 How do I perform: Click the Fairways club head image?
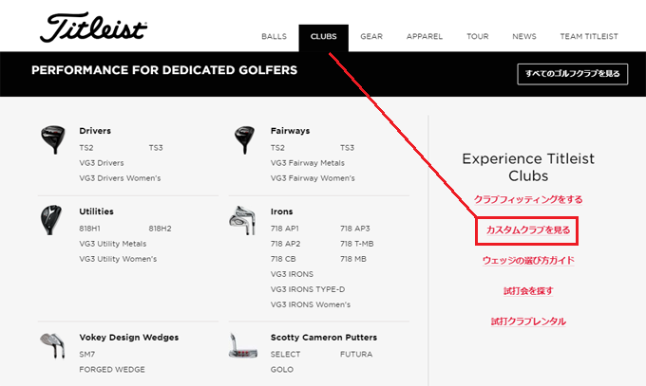tap(244, 140)
